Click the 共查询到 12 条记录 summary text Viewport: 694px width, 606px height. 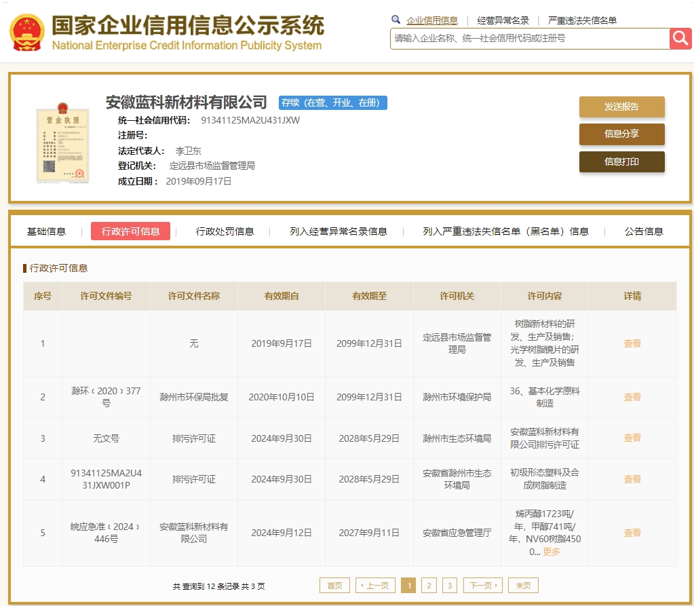[x=218, y=586]
